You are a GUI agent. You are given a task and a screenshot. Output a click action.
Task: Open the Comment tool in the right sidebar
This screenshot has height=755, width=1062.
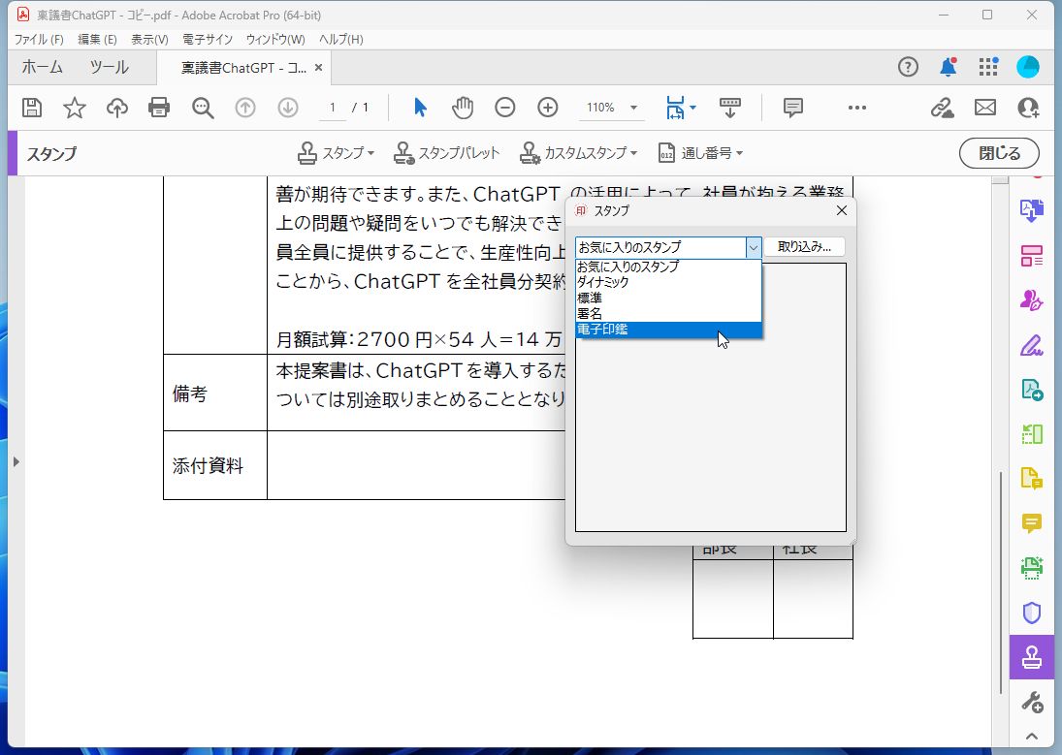[1031, 523]
